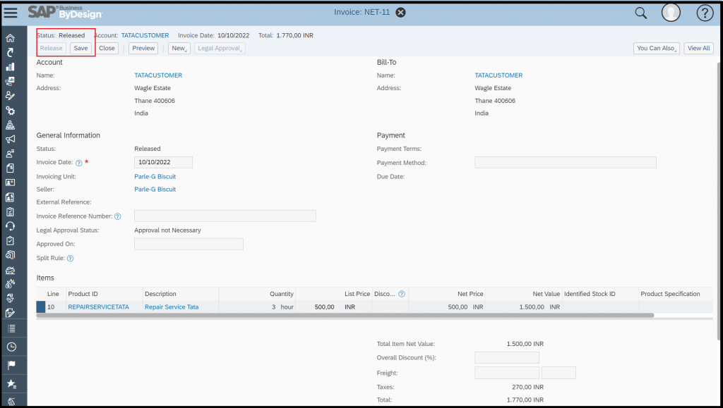Open Parle-G Biscuit Invoicing Unit link
Image resolution: width=723 pixels, height=408 pixels.
[155, 177]
